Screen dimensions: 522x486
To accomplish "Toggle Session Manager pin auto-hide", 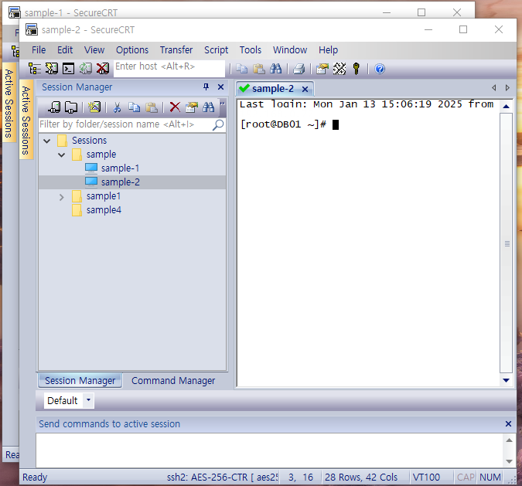I will [206, 87].
